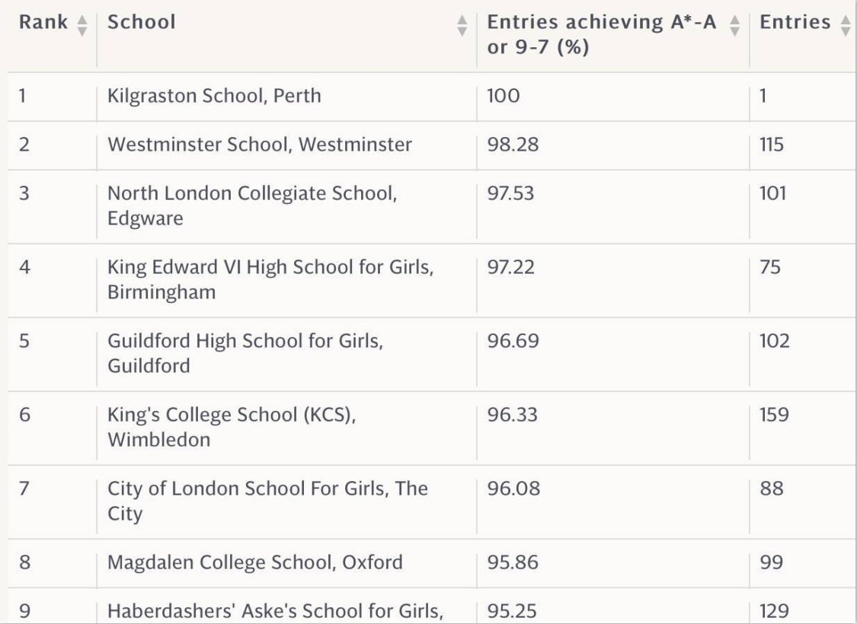Sort by Entries achieving A*-A percentage arrows

tap(734, 25)
